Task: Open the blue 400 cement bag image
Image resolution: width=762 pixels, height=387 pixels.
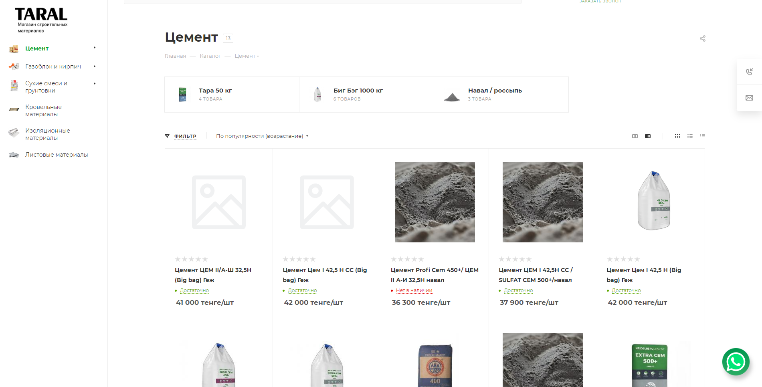Action: [x=435, y=365]
